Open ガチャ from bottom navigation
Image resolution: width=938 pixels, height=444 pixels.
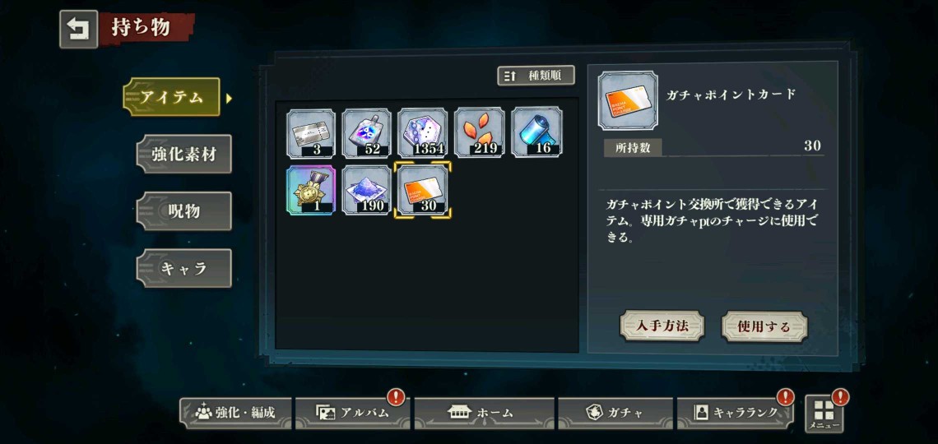tap(615, 413)
